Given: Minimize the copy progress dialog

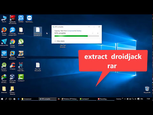Looking at the screenshot, I should (89, 27).
